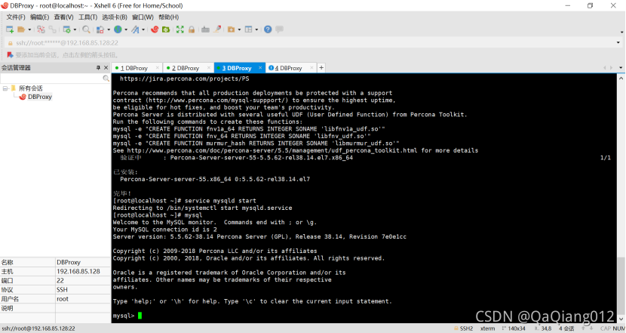Click the 192.168.85.128 host value
This screenshot has width=626, height=333.
tap(78, 271)
